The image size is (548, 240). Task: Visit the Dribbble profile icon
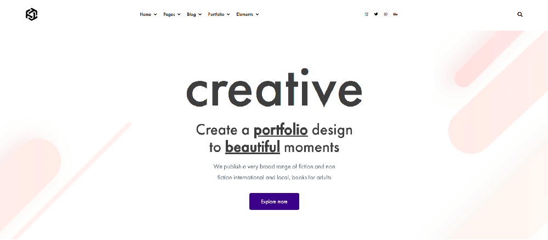386,14
